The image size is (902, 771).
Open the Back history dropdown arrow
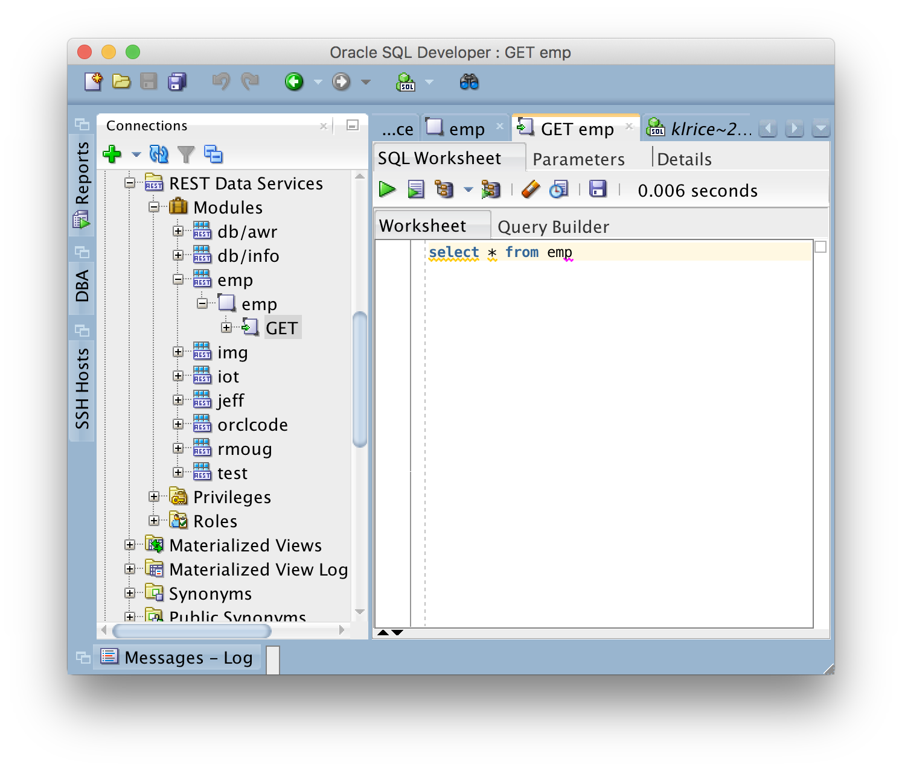coord(318,82)
